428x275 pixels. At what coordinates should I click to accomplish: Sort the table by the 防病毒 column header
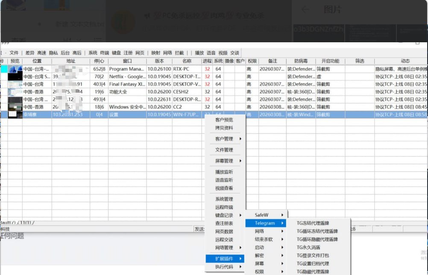301,61
